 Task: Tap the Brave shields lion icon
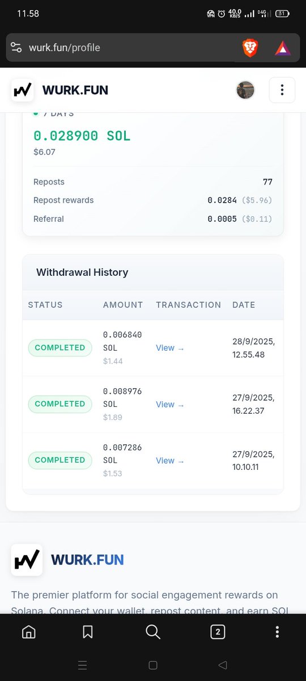coord(250,48)
